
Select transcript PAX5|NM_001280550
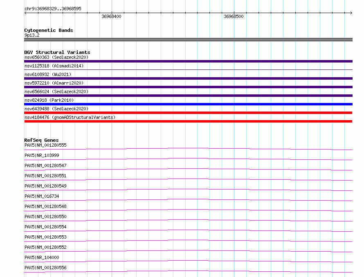coord(45,217)
